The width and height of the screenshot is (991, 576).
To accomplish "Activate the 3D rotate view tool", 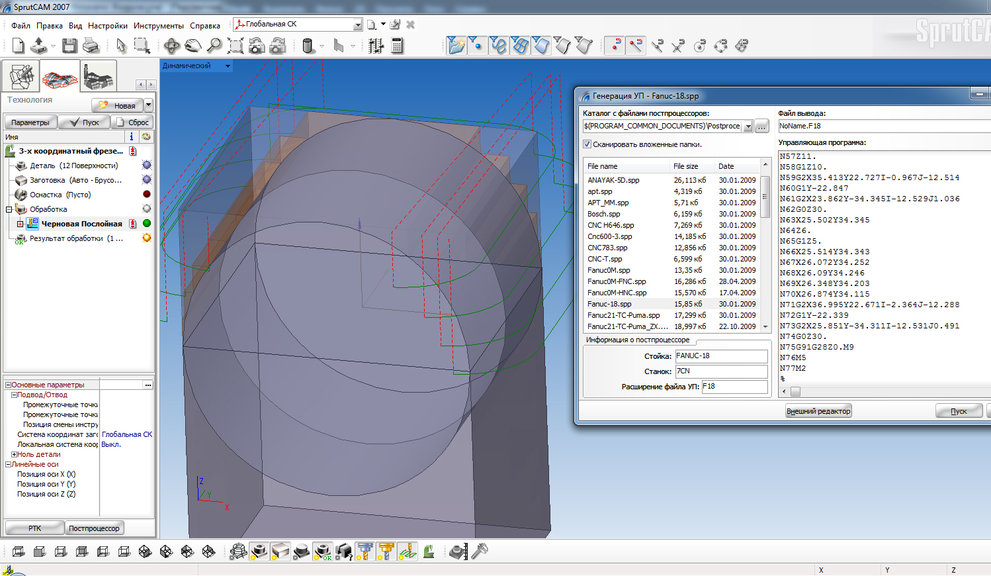I will point(172,46).
